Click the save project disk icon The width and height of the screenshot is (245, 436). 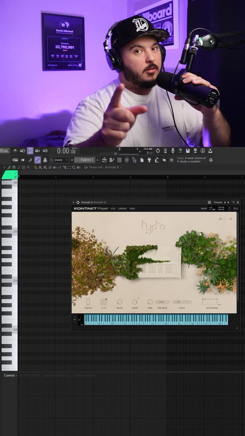(188, 151)
